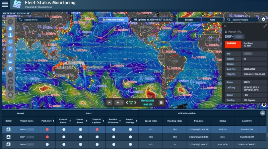Collapse the time control with up chevron

[110, 102]
